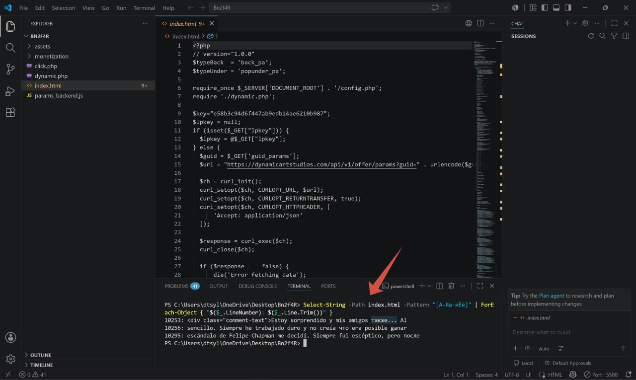Viewport: 636px width, 380px height.
Task: Open the Terminal menu
Action: 144,8
